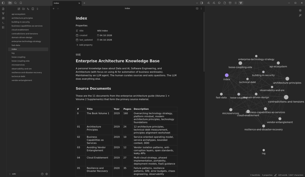Toggle editing mode pencil in status bar

coord(275,175)
